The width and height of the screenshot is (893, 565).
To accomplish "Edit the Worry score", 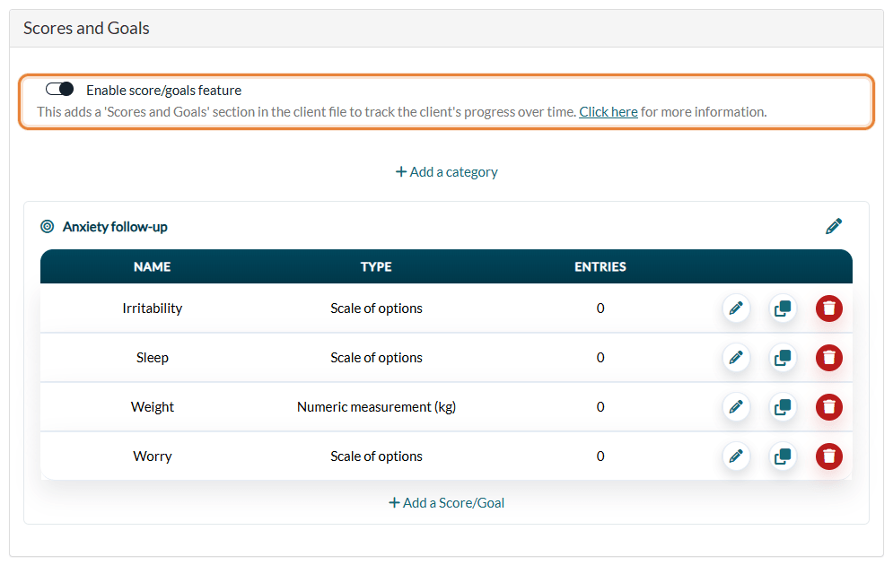I will [x=736, y=456].
